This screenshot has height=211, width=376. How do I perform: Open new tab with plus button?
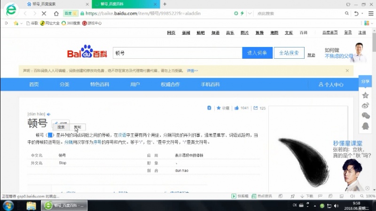tap(165, 4)
